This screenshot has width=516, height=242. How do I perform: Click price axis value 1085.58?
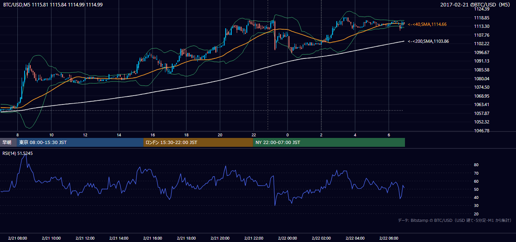[482, 70]
